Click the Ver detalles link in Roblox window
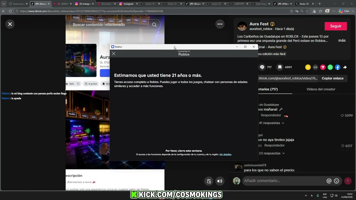Viewport: 356px width, 200px height. 225,154
